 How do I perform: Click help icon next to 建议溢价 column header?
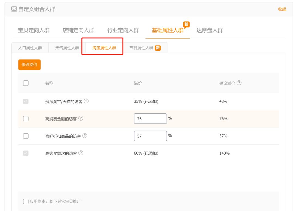click(239, 83)
